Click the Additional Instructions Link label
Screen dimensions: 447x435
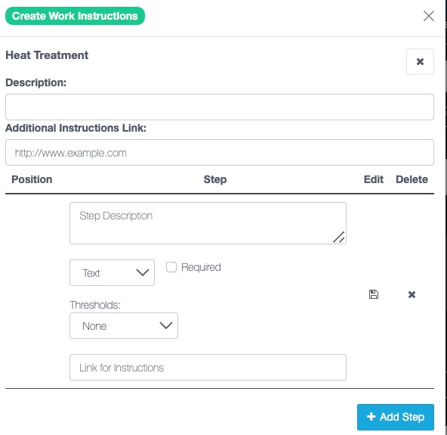pyautogui.click(x=76, y=128)
